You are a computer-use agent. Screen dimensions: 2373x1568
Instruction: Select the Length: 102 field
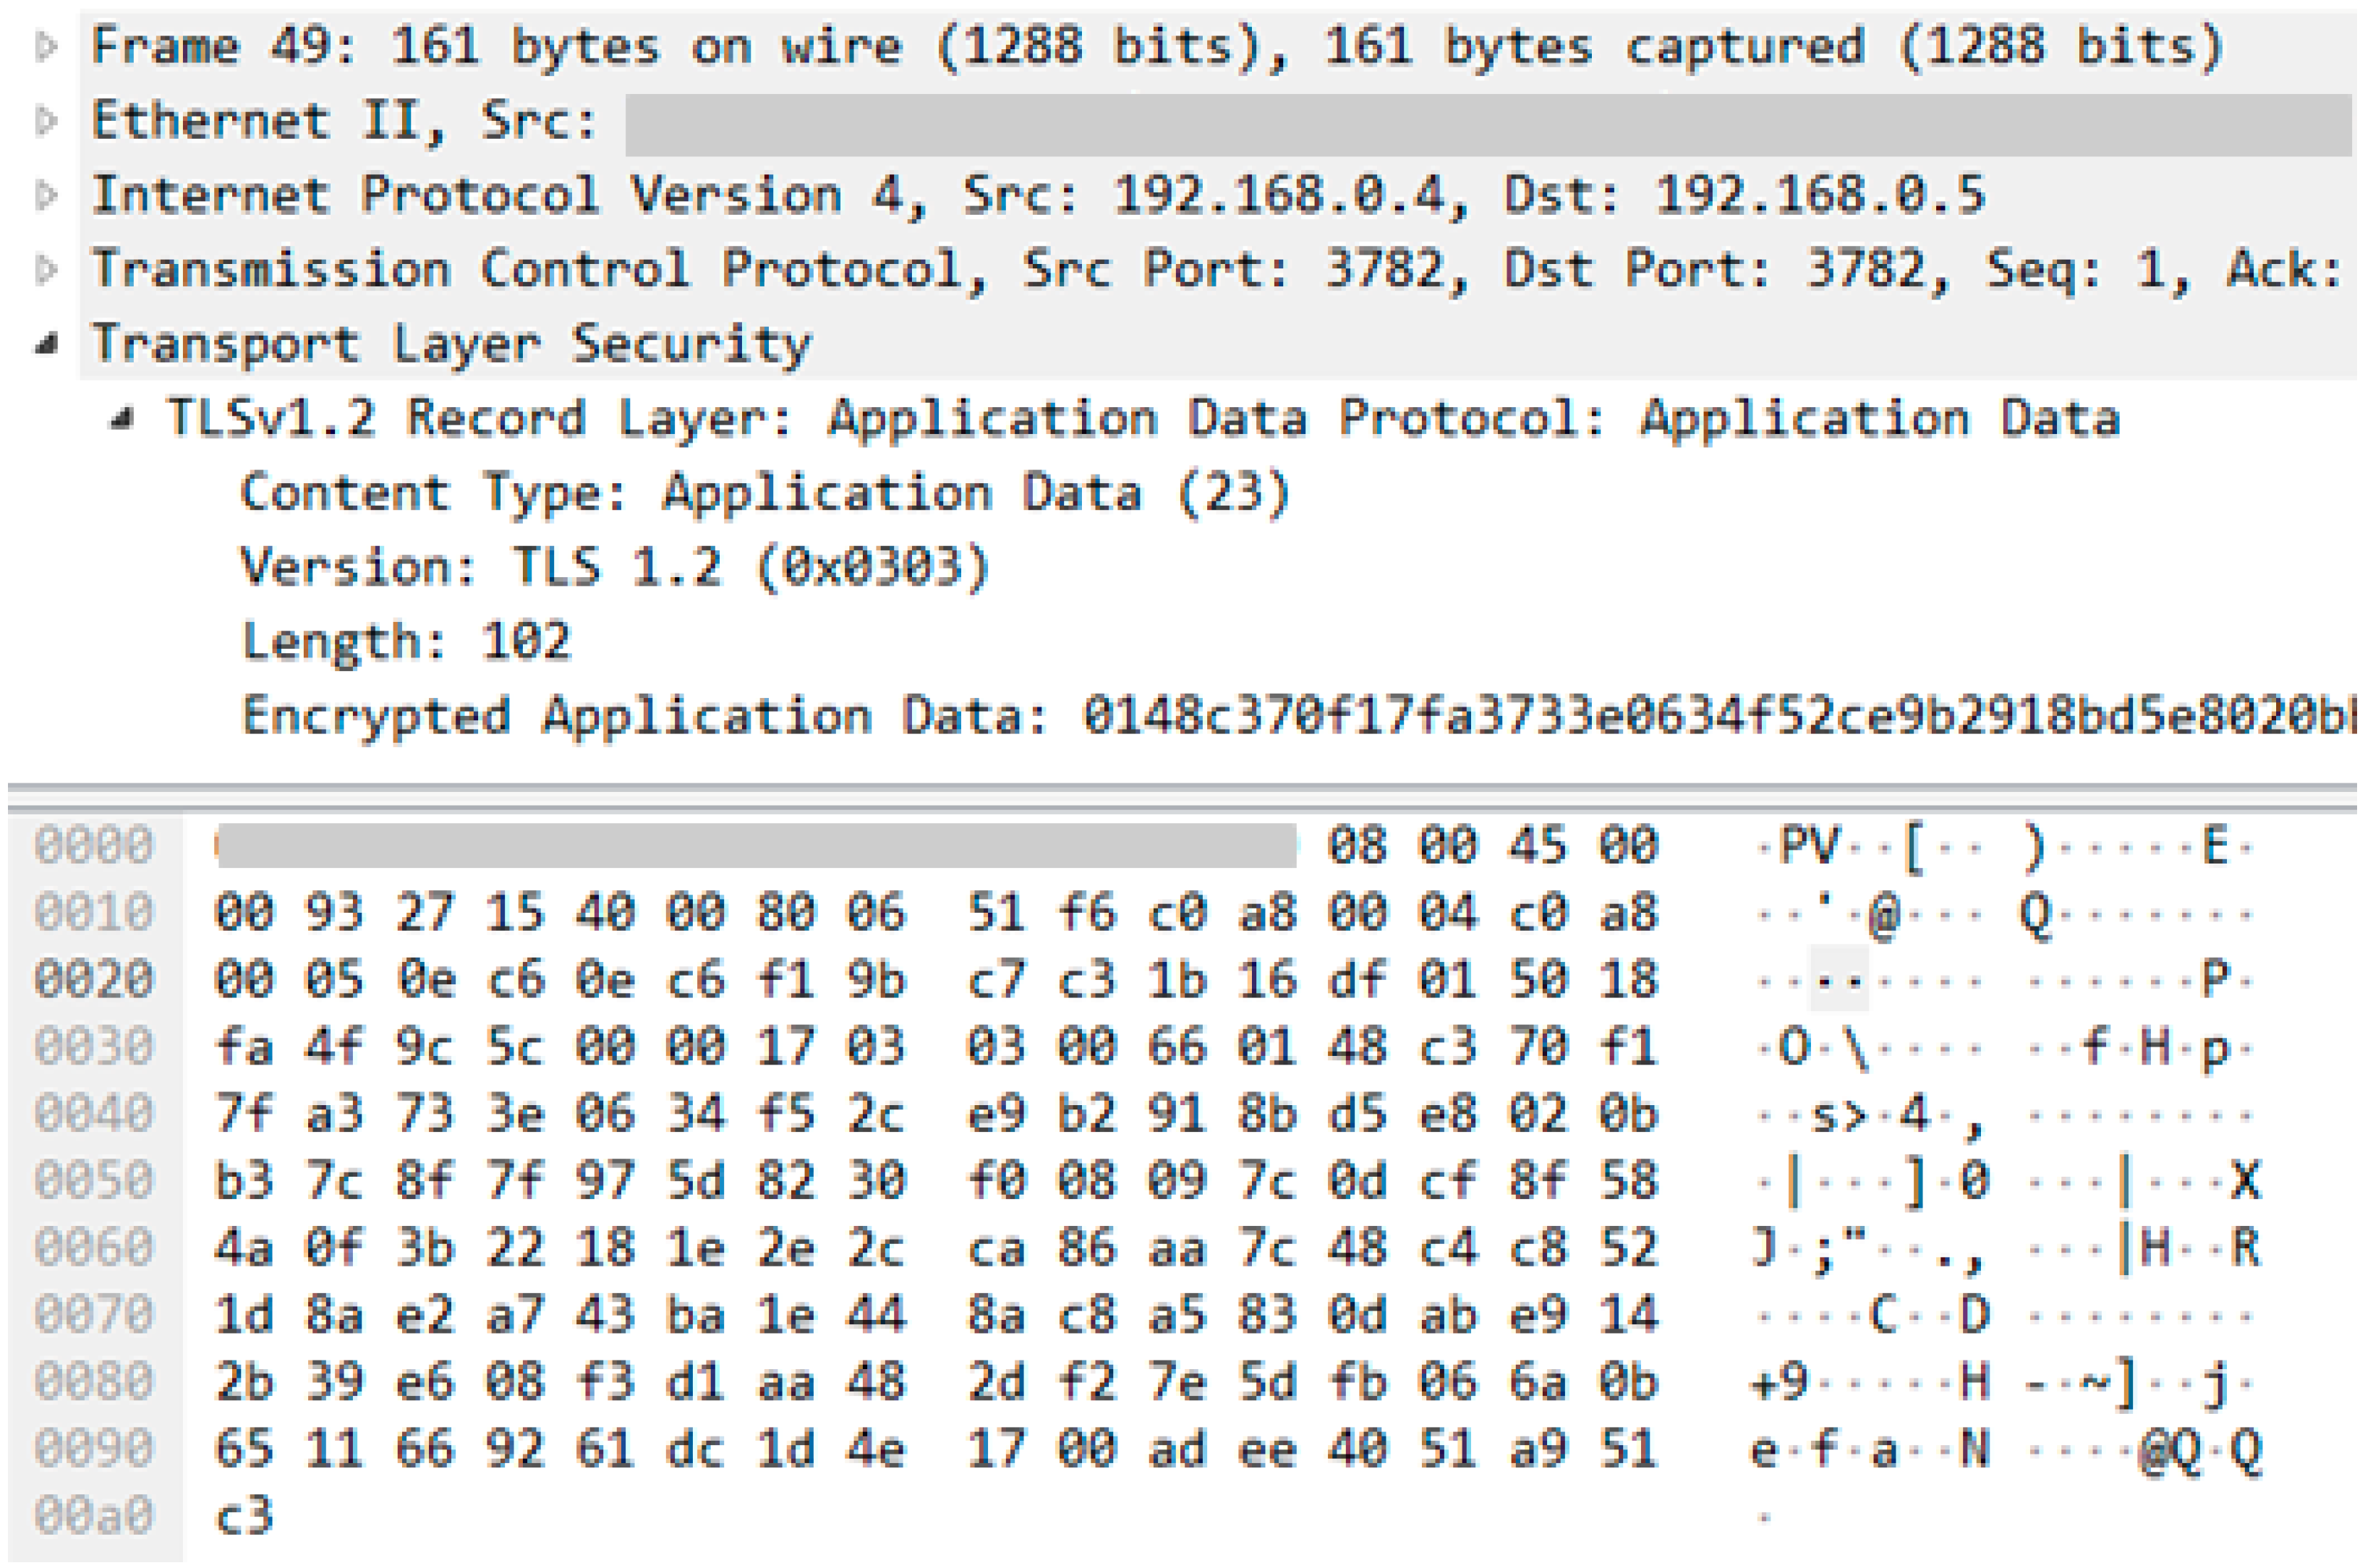click(406, 641)
